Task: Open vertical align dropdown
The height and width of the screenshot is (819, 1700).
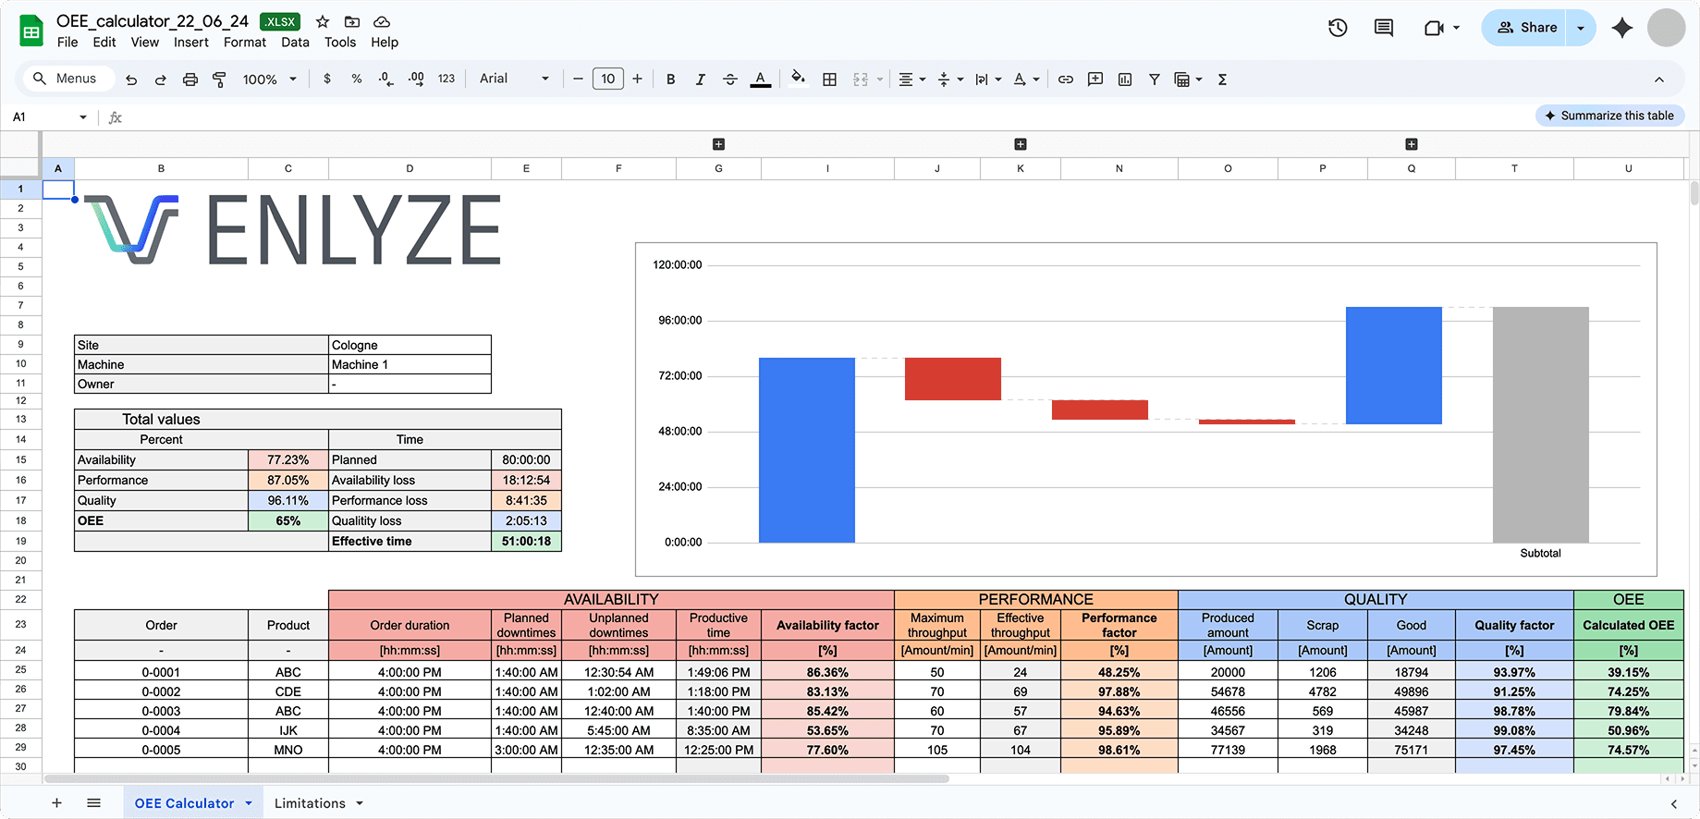Action: click(950, 79)
